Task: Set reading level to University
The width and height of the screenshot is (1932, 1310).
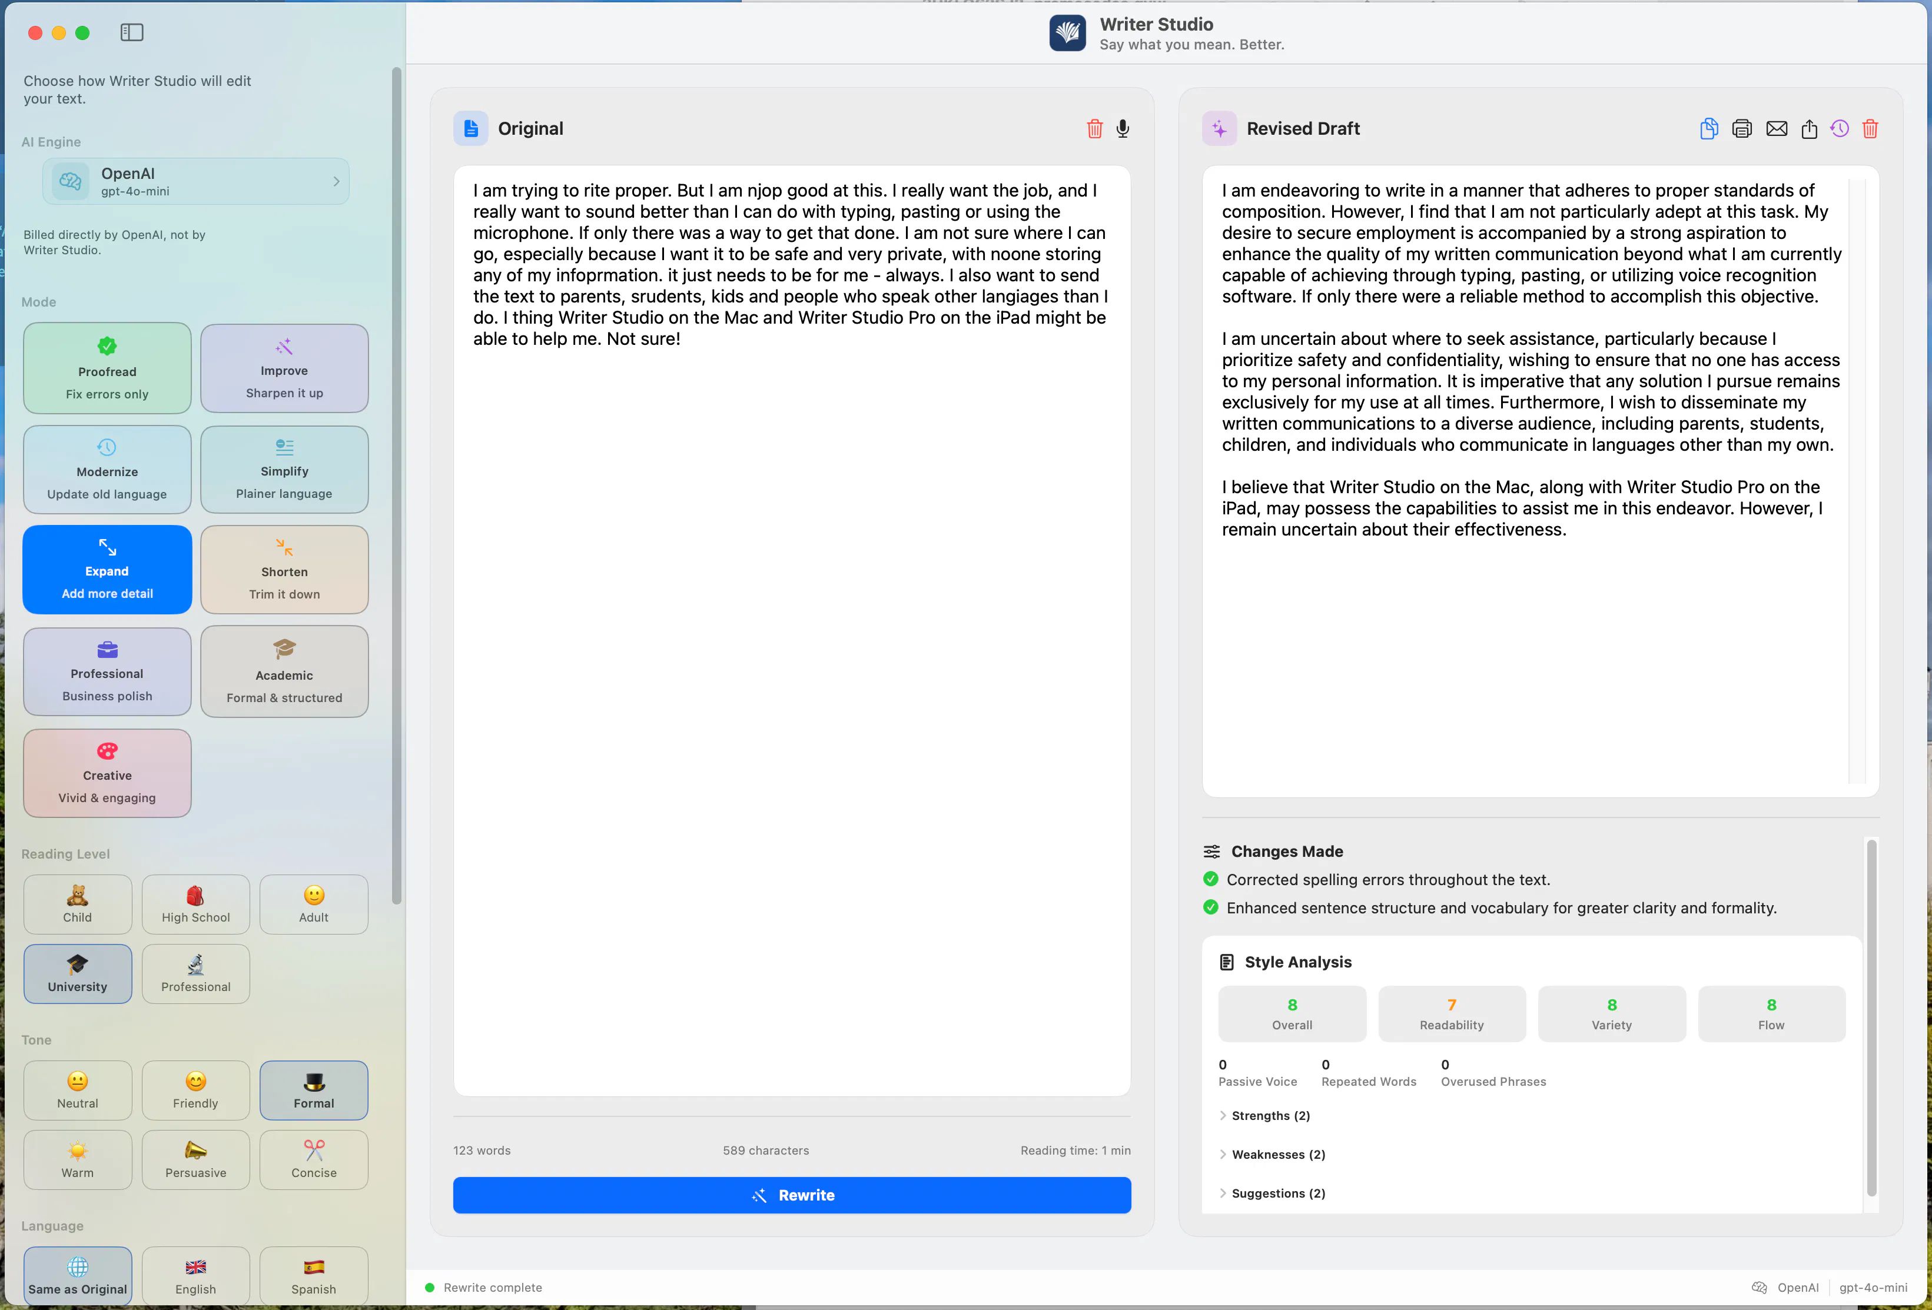Action: pyautogui.click(x=77, y=974)
